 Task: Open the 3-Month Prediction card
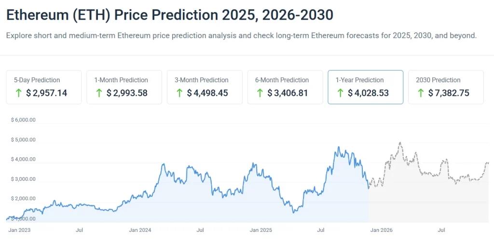(205, 87)
